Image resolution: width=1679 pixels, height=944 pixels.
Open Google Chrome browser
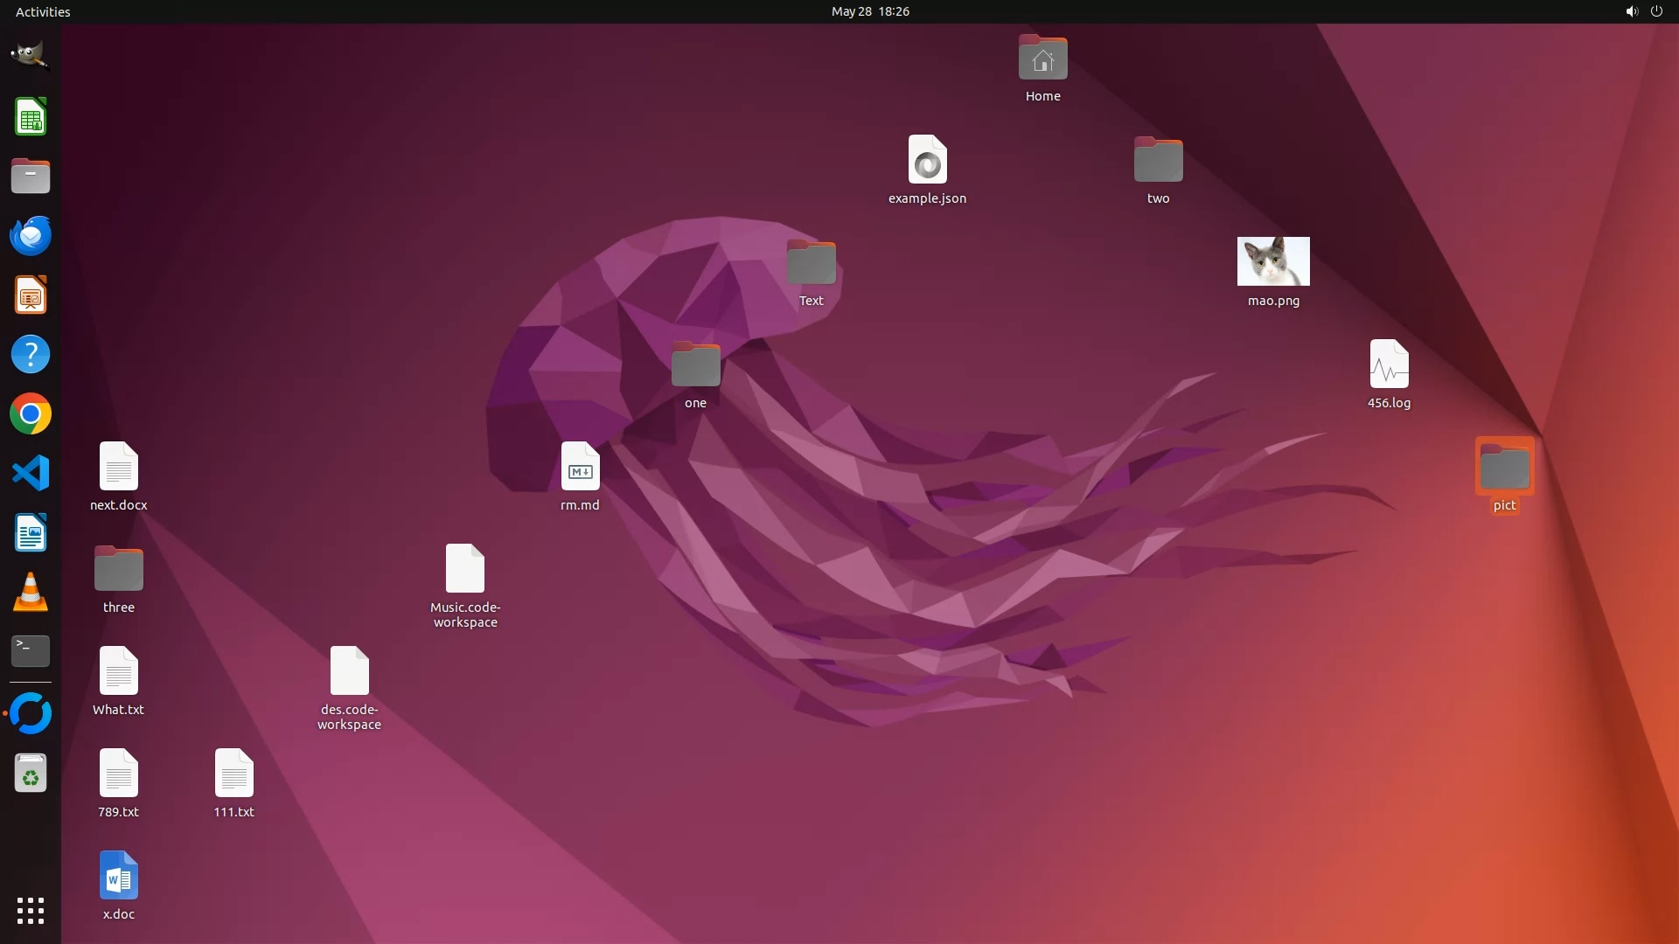tap(30, 414)
